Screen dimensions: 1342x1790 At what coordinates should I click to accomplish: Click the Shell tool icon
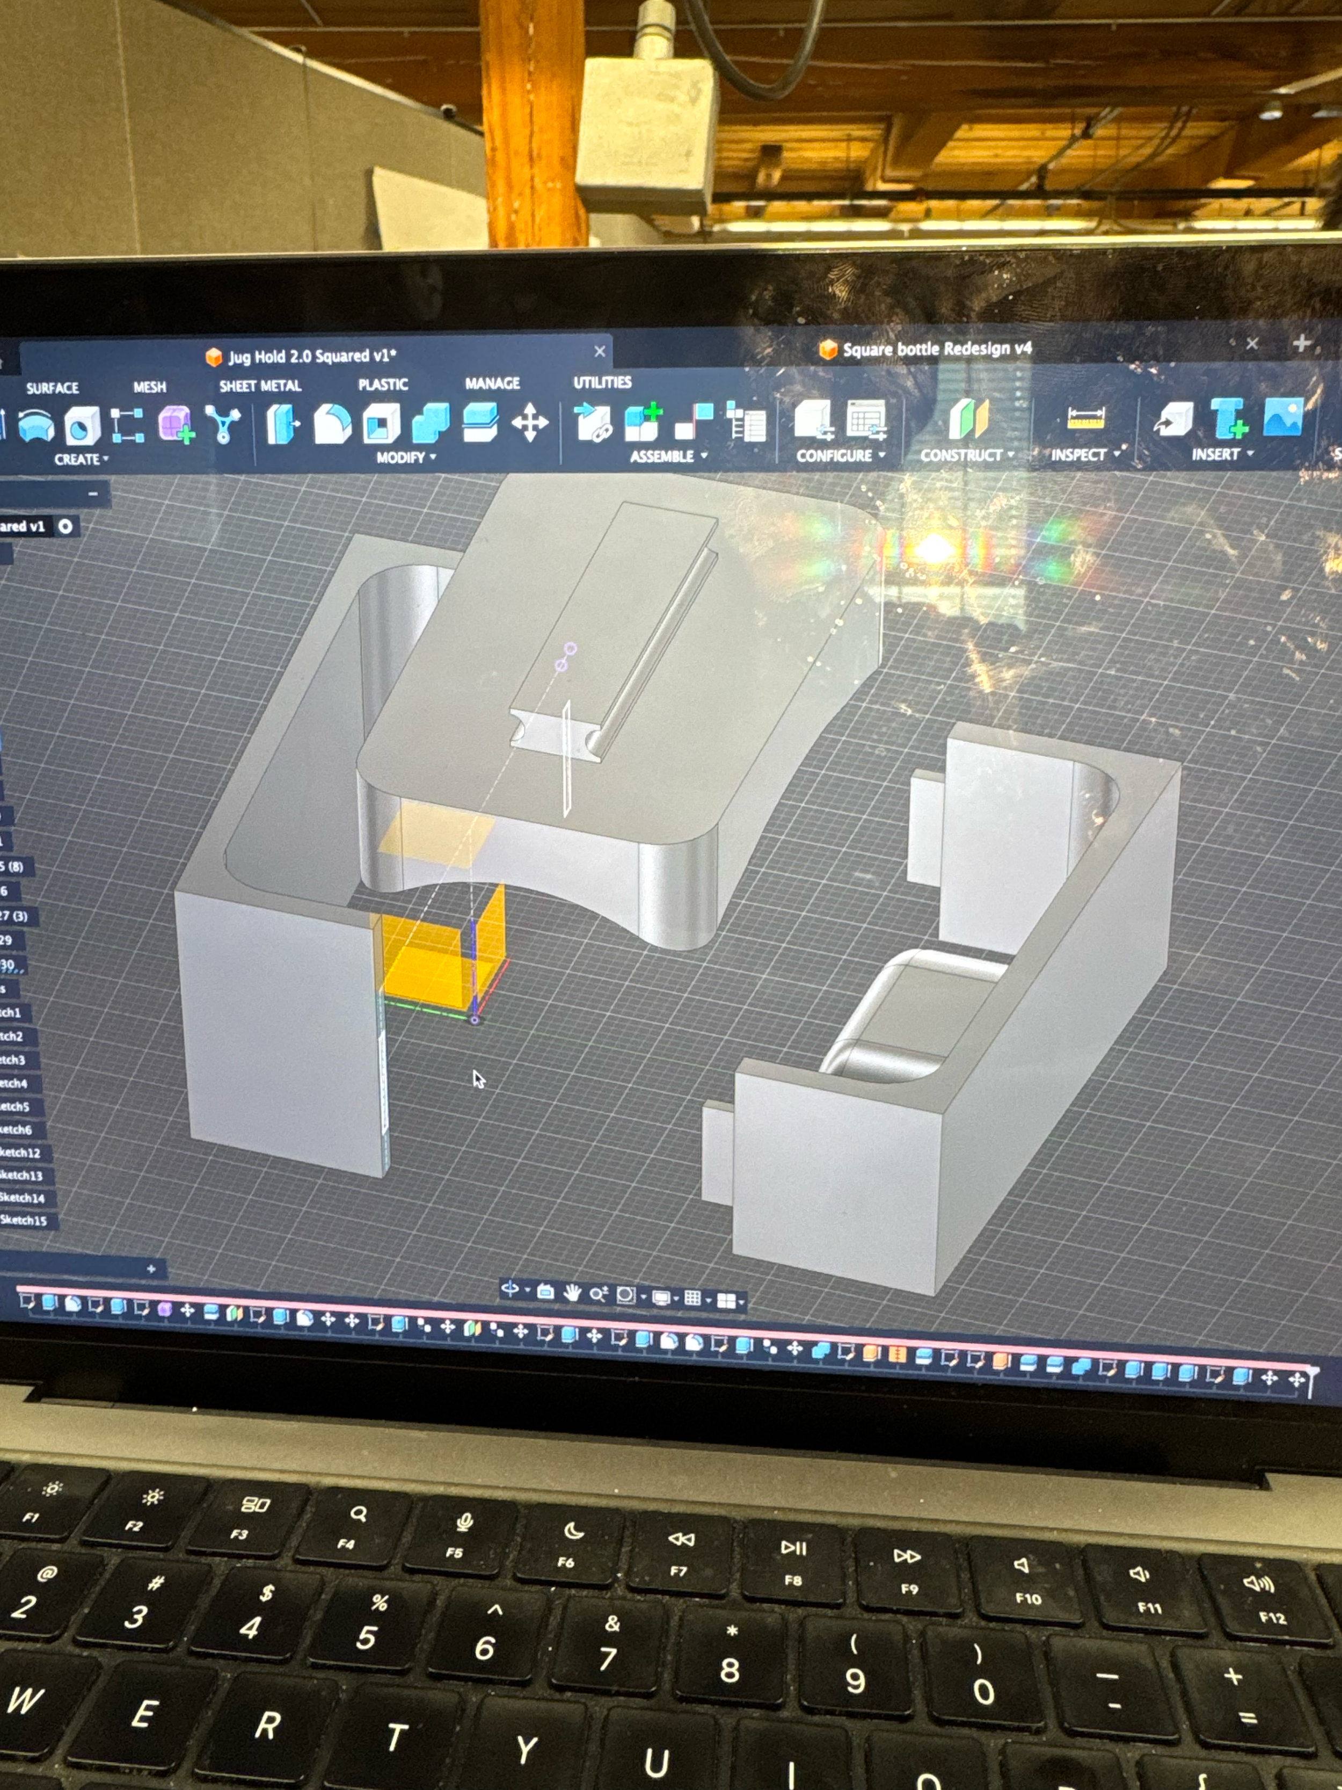point(381,423)
